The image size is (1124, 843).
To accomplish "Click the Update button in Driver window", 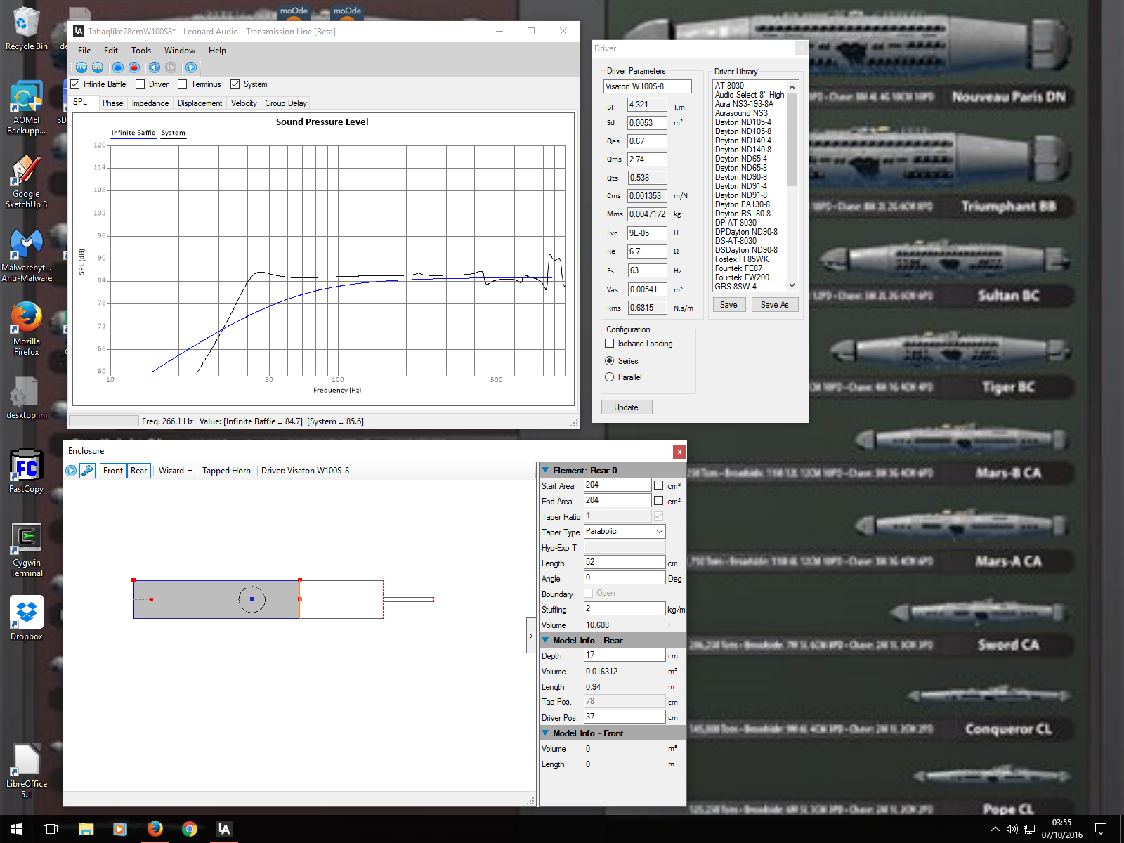I will [x=627, y=407].
